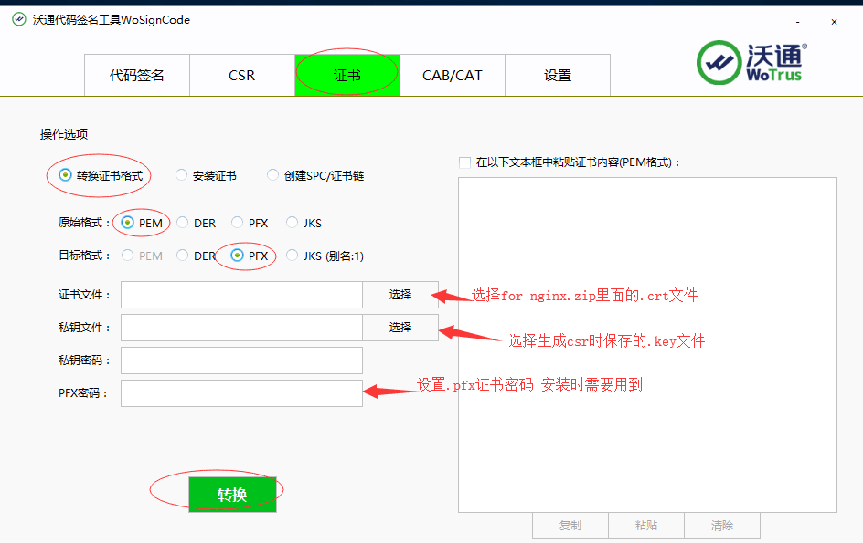
Task: Click the WoTrus logo
Action: [x=751, y=62]
